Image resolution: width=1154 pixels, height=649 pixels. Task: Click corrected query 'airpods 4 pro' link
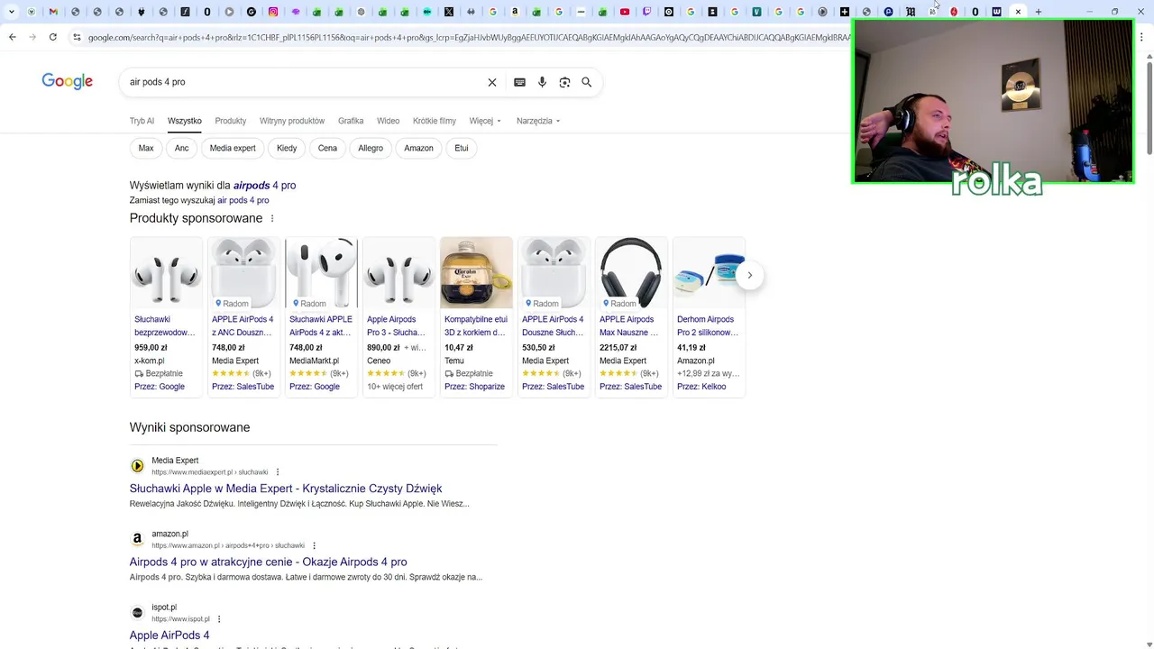tap(264, 185)
